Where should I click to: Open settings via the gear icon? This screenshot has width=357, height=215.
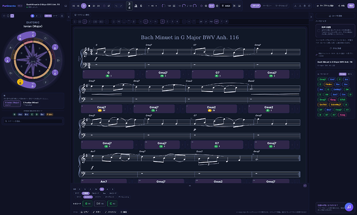217,6
